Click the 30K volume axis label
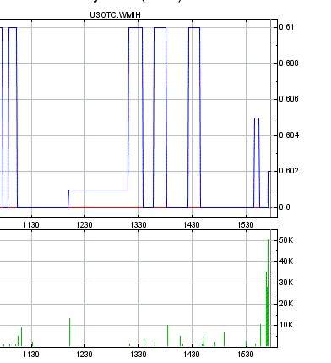Image resolution: width=331 pixels, height=363 pixels. point(286,283)
